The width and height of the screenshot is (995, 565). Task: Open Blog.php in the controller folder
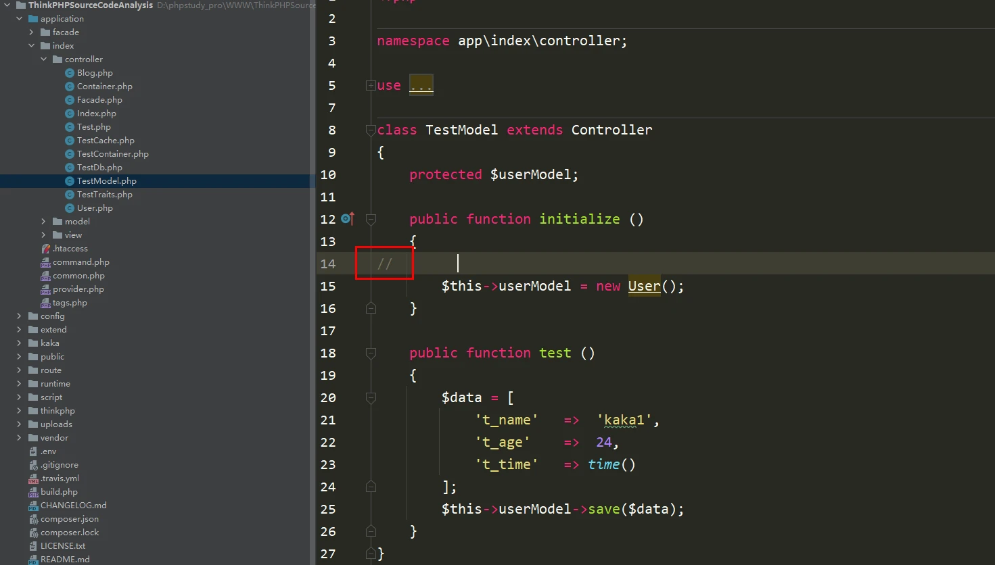(95, 73)
